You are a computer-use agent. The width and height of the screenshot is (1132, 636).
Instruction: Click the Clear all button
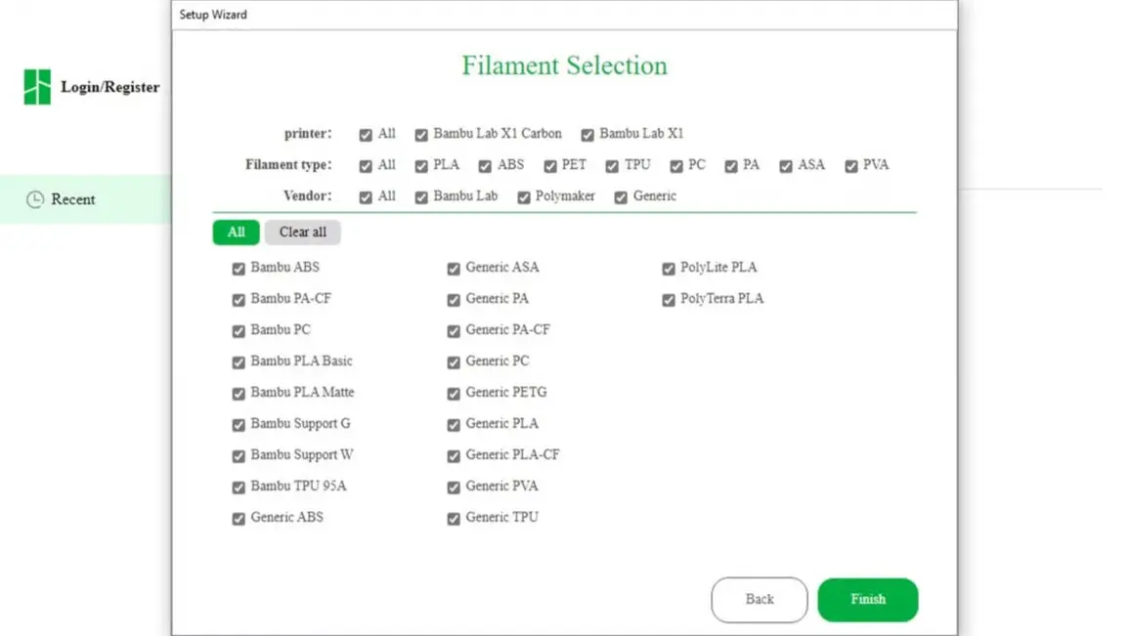pyautogui.click(x=302, y=233)
